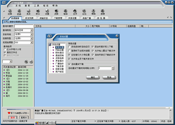This screenshot has width=175, height=125.
Task: Enable 系统启动时自动运行 checkbox
Action: point(69,47)
